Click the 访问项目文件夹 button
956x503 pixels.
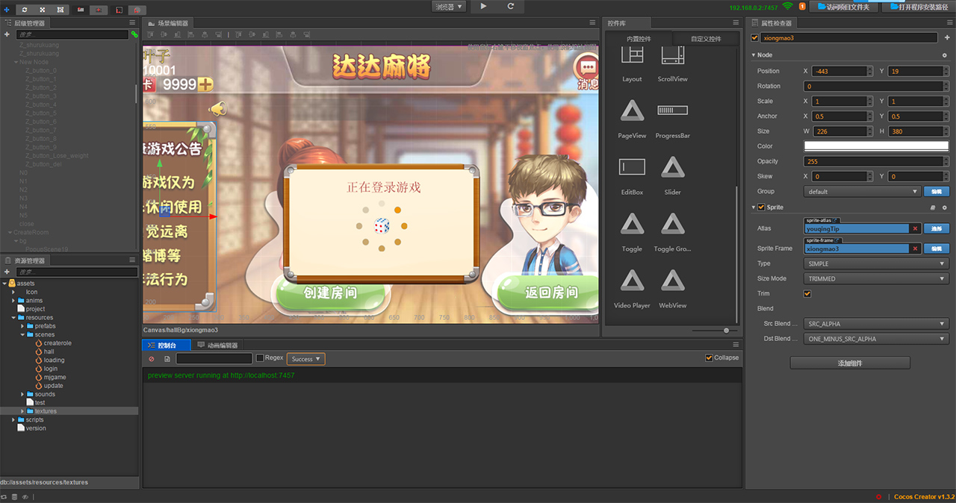(843, 7)
